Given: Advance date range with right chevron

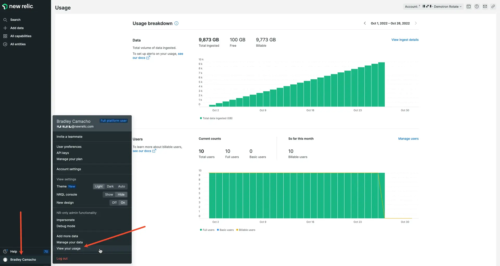Looking at the screenshot, I should (x=416, y=23).
